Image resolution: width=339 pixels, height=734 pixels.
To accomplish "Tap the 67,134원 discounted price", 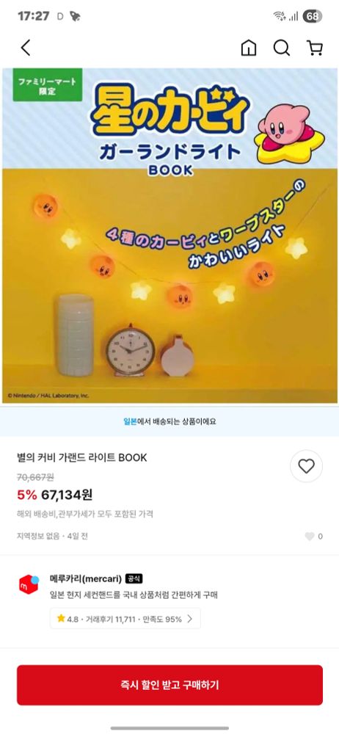I will click(x=67, y=494).
